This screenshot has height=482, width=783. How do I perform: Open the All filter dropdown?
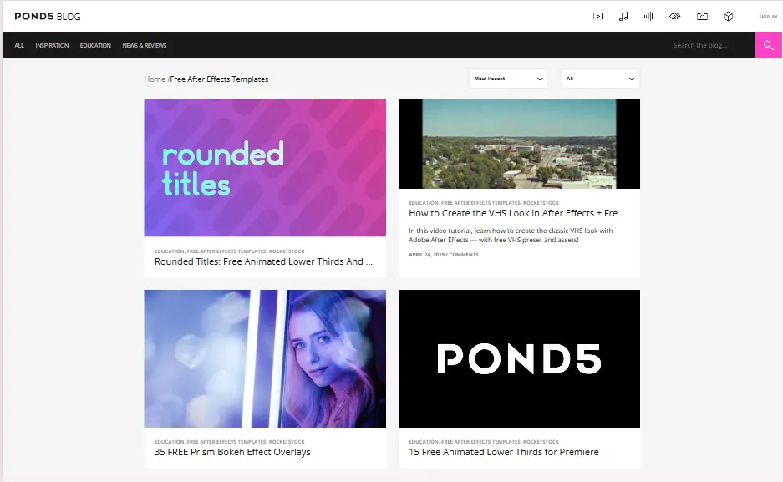point(600,79)
